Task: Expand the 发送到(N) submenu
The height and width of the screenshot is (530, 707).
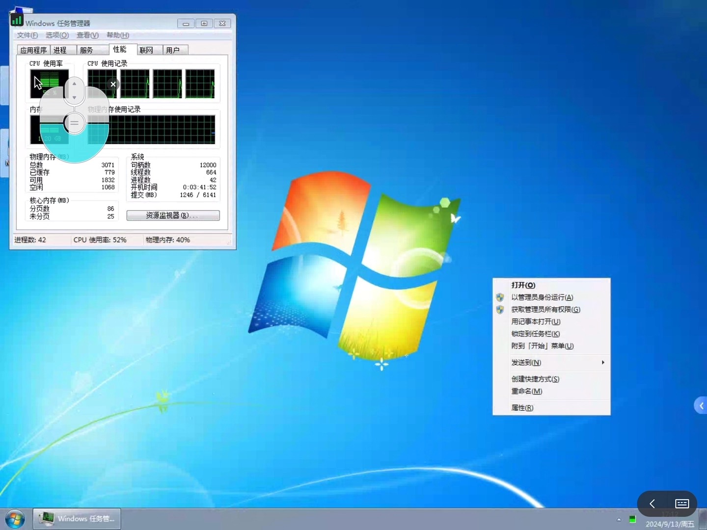Action: click(x=551, y=363)
